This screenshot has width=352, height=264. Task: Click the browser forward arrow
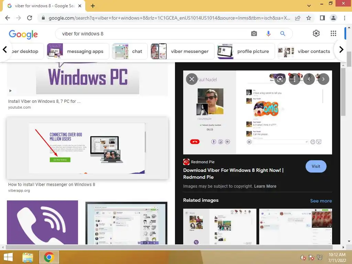click(19, 18)
